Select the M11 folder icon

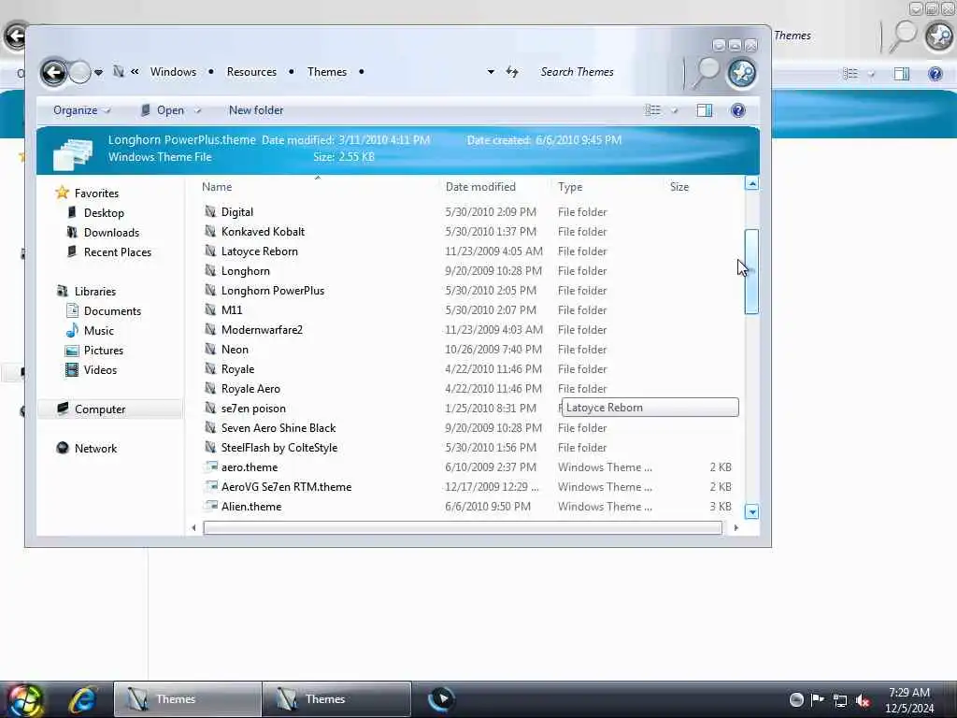pos(210,309)
